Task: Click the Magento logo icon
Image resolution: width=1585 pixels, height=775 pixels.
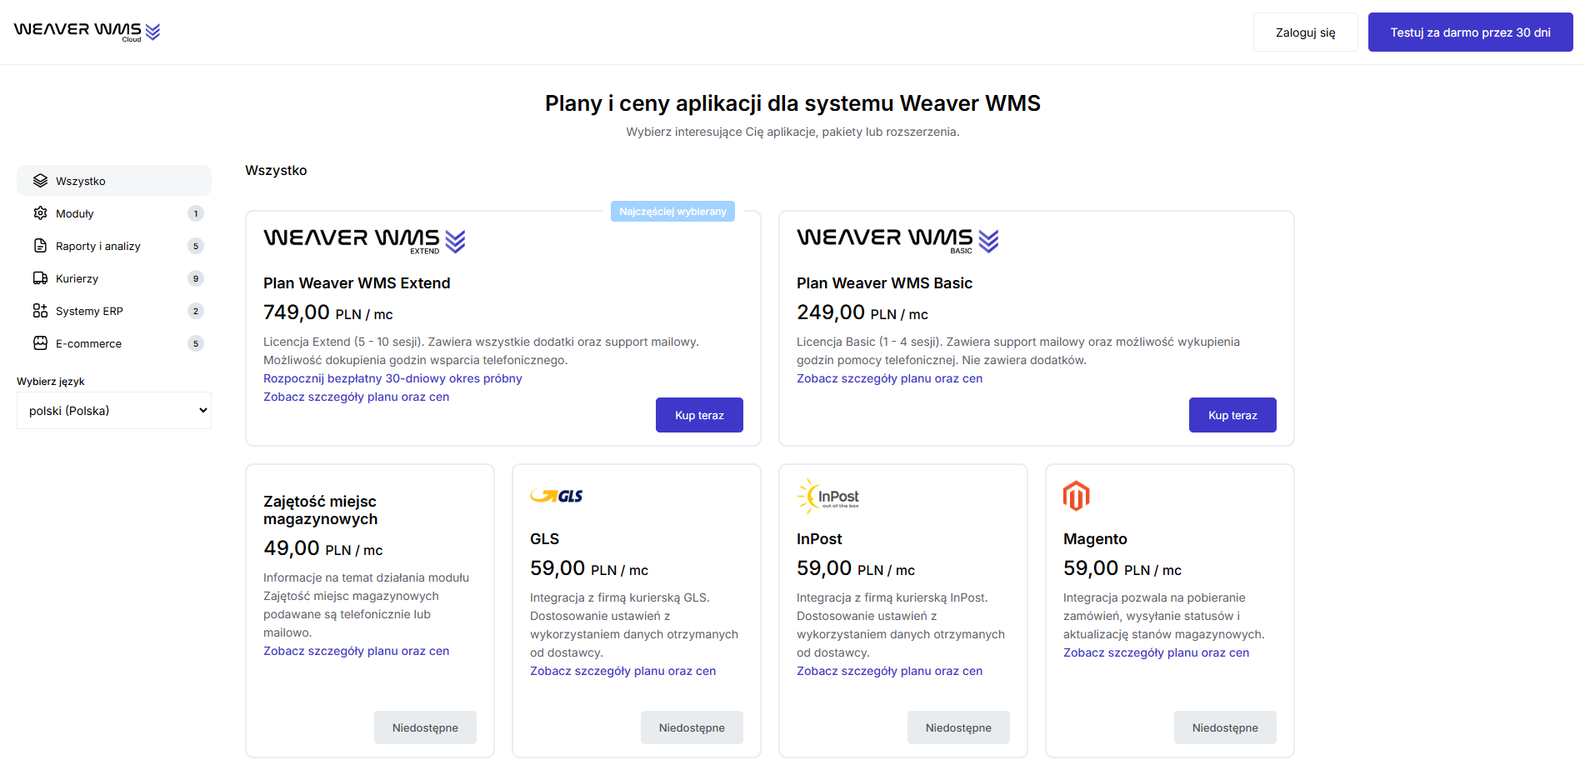Action: [1076, 496]
